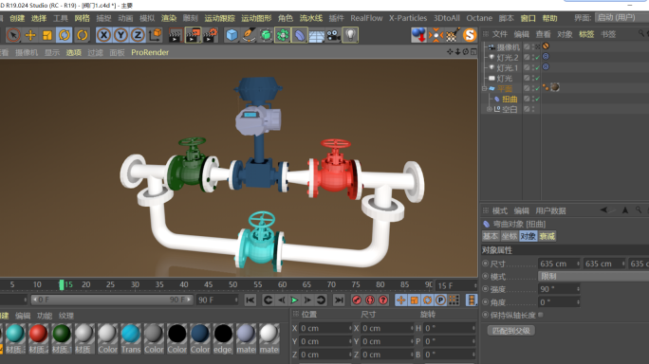Toggle enable checkmark for 灯光.1

point(538,67)
